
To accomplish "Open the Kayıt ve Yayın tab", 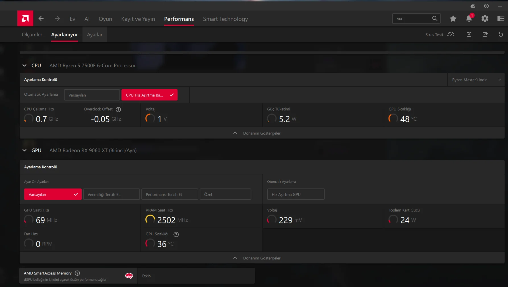I will click(x=138, y=19).
